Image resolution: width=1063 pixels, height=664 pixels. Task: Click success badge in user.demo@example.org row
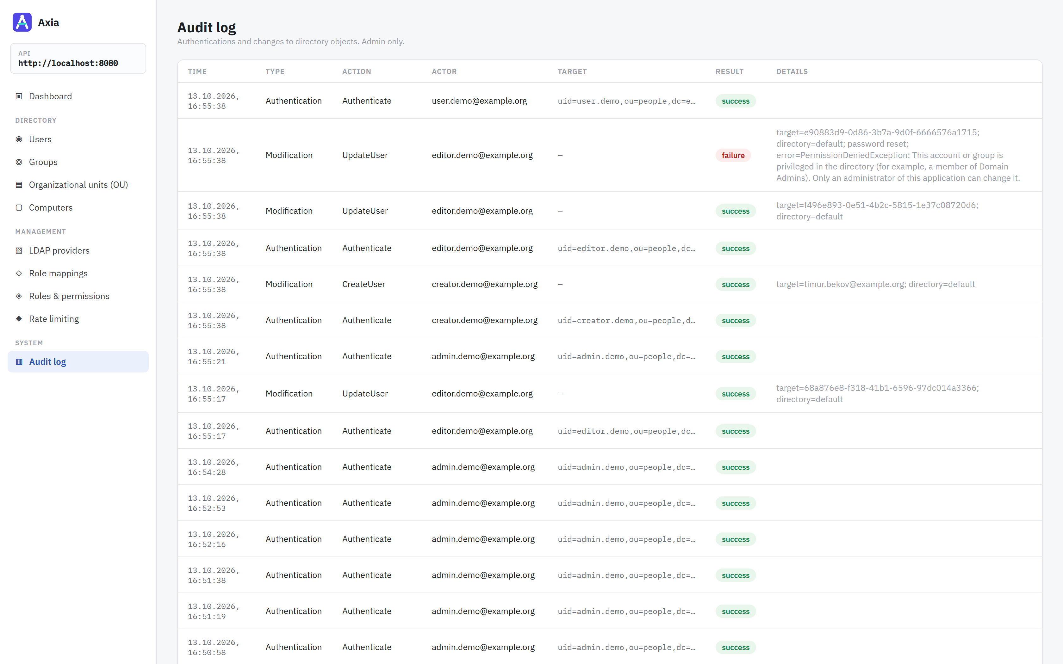735,101
